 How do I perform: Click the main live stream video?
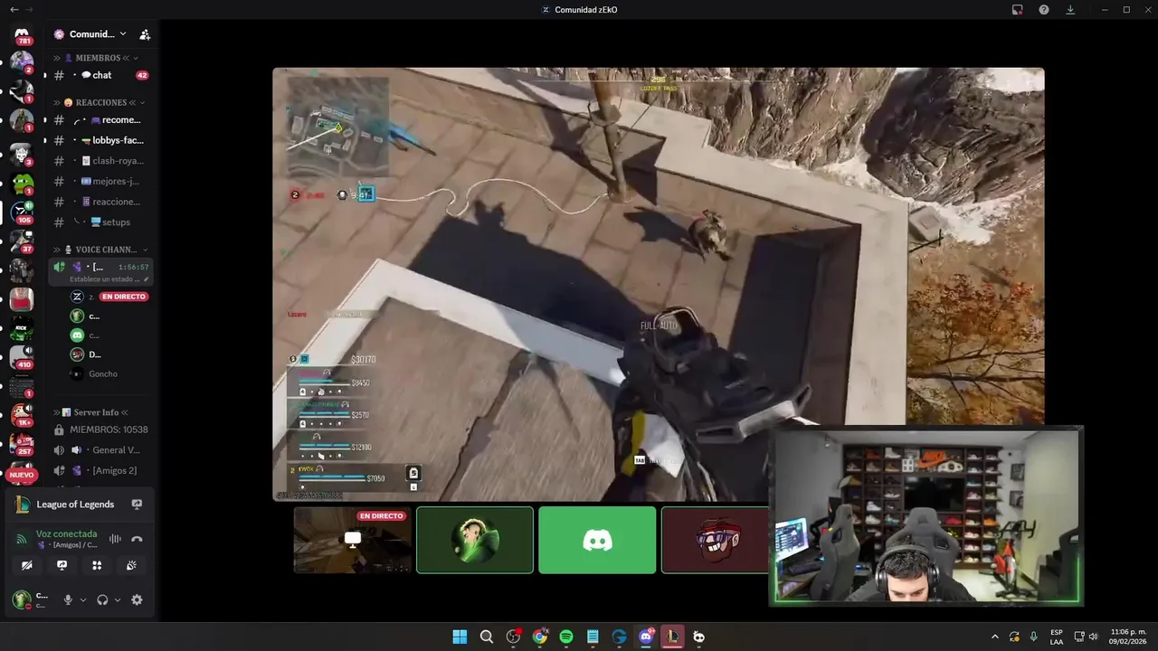pyautogui.click(x=659, y=284)
